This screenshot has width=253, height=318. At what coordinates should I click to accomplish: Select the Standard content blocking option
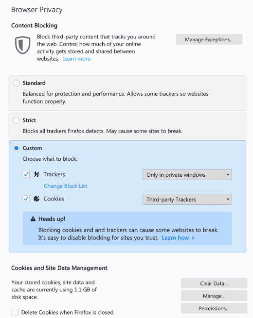pos(16,83)
